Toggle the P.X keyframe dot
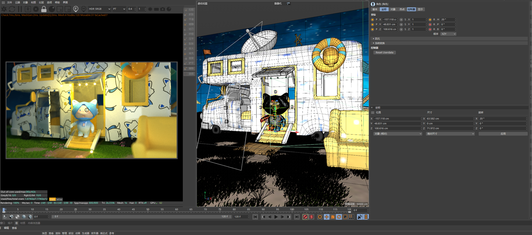This screenshot has height=235, width=532. pos(372,19)
